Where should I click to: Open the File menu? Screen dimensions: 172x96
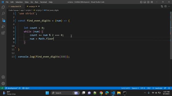(x=7, y=2)
